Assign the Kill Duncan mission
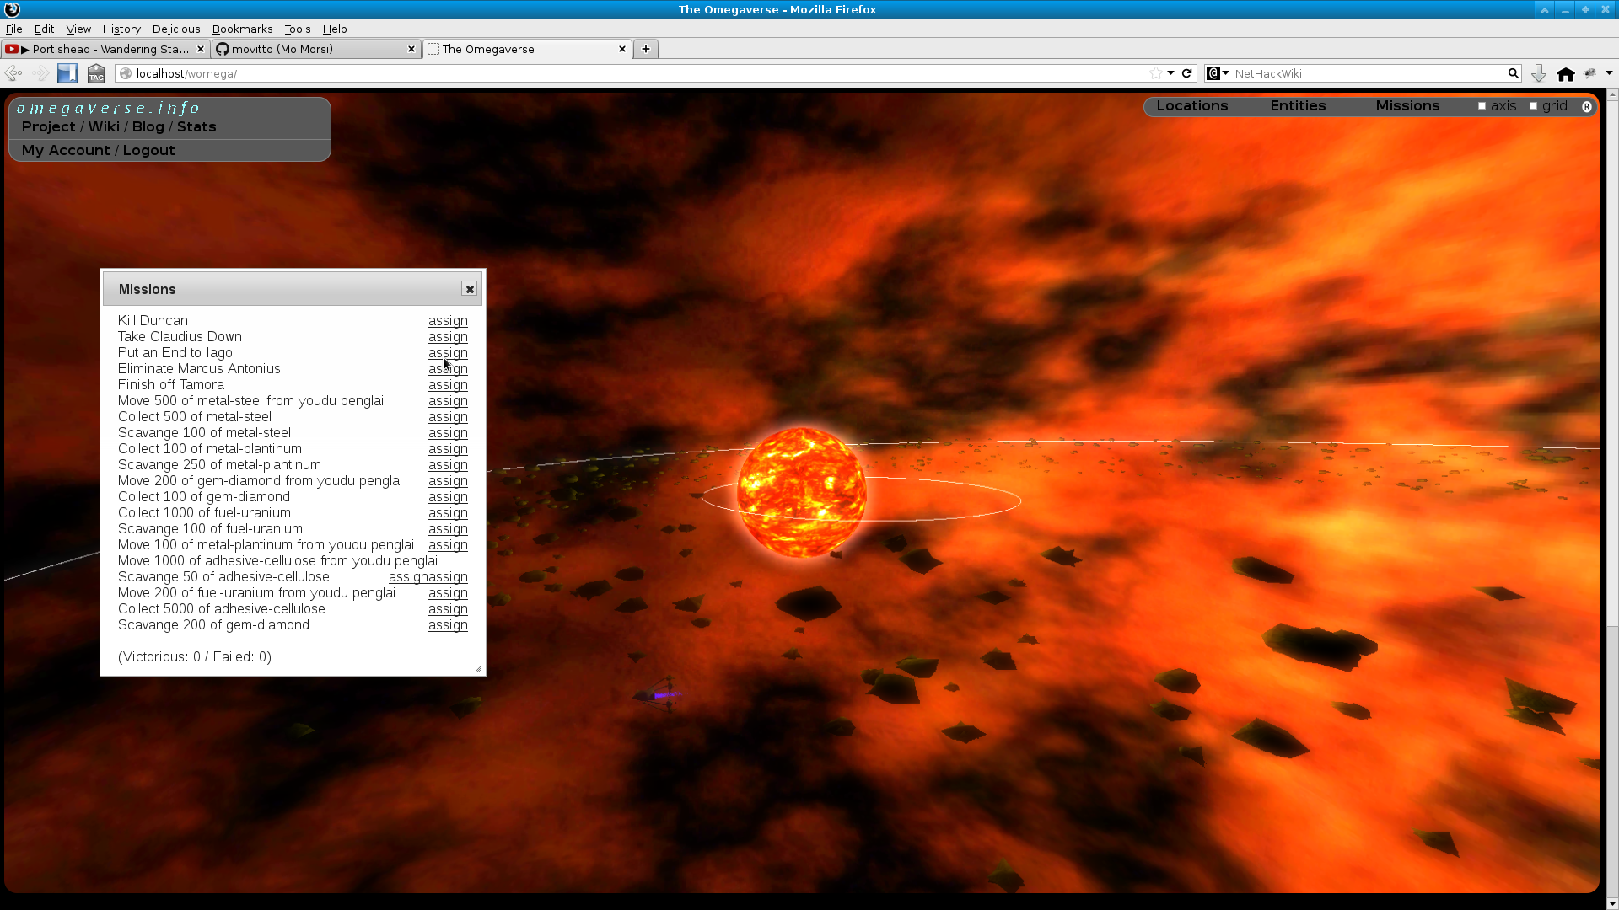1619x910 pixels. coord(447,321)
